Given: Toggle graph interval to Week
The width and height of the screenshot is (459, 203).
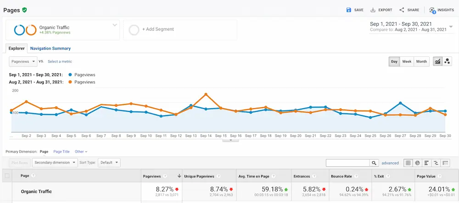Looking at the screenshot, I should coord(407,61).
